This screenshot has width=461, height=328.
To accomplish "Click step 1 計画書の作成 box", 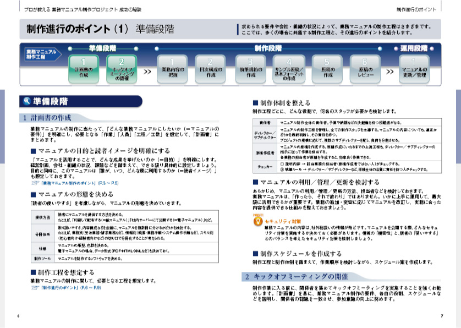I will tap(83, 69).
